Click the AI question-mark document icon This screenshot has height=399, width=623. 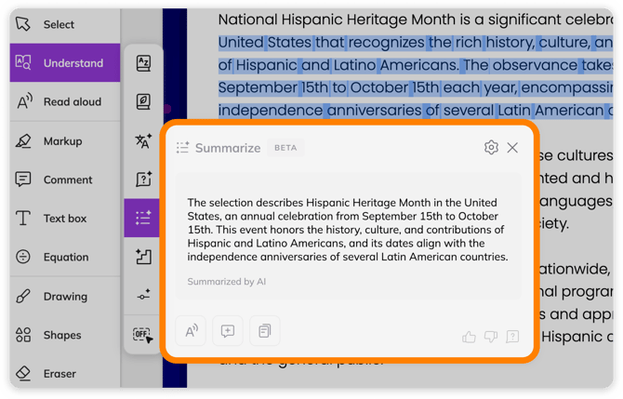pos(143,180)
